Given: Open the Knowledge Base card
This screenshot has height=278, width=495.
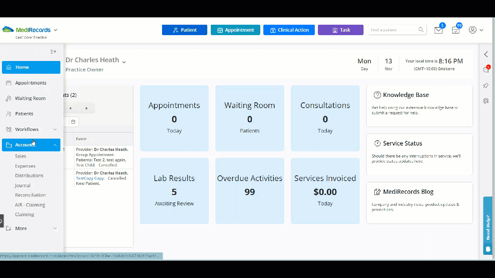Looking at the screenshot, I should coord(420,106).
